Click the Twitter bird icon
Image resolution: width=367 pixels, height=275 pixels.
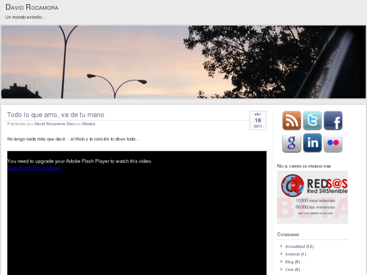click(312, 121)
